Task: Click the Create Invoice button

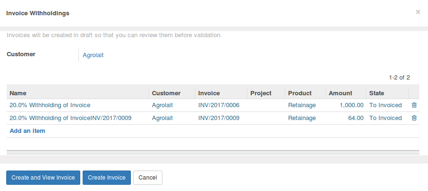Action: coord(107,178)
